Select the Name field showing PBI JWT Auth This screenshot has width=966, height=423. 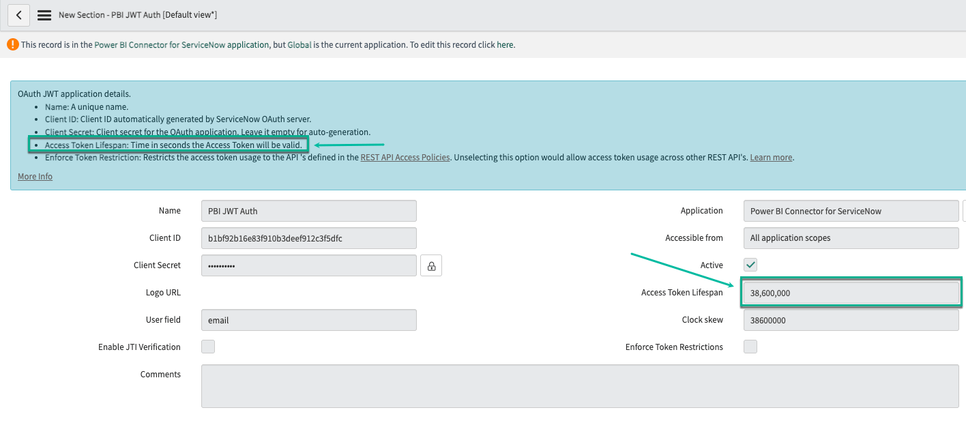click(x=308, y=210)
